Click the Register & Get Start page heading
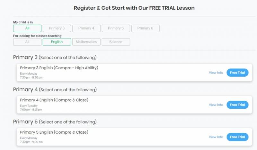Screen dimensions: 257x150 (134, 8)
